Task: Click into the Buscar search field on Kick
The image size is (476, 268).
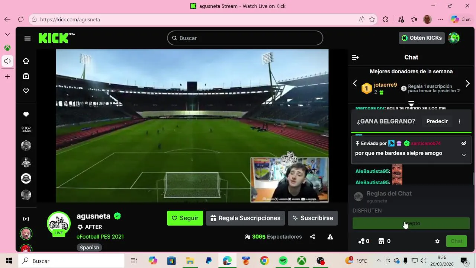Action: point(245,38)
